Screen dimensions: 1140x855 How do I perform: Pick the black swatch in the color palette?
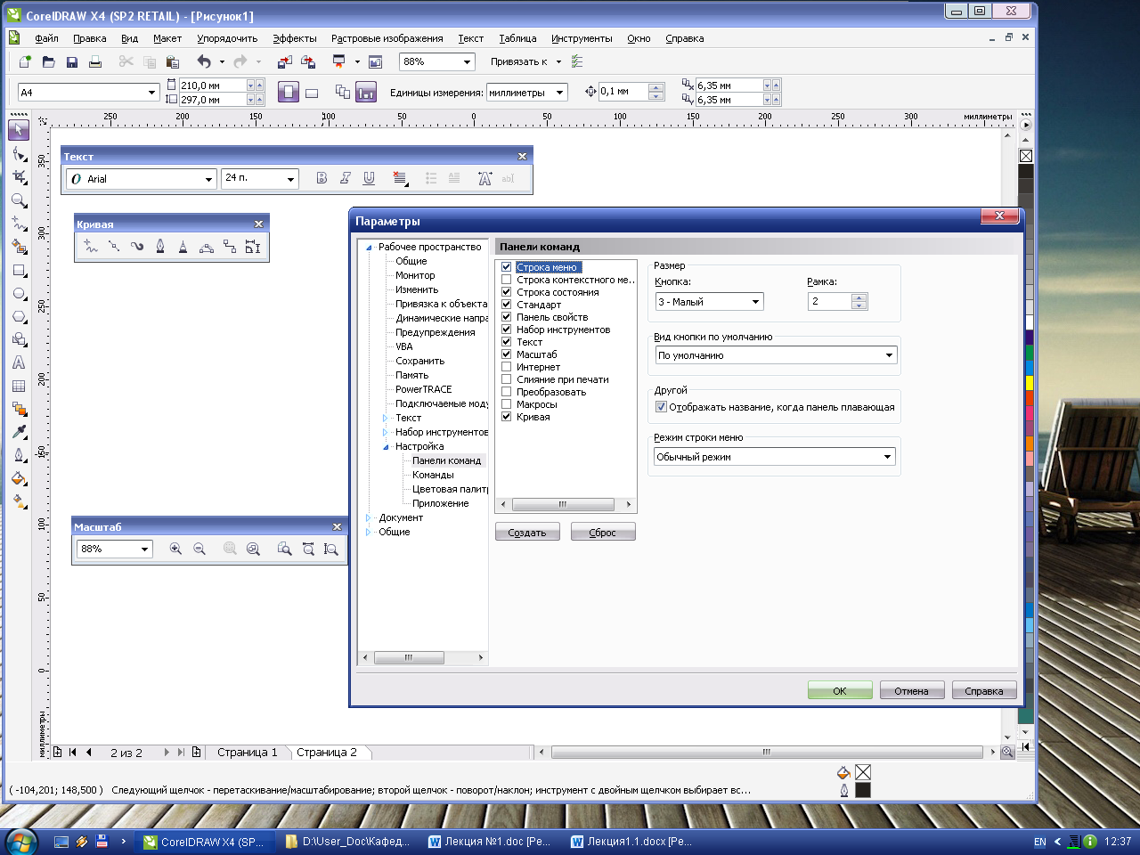1026,170
